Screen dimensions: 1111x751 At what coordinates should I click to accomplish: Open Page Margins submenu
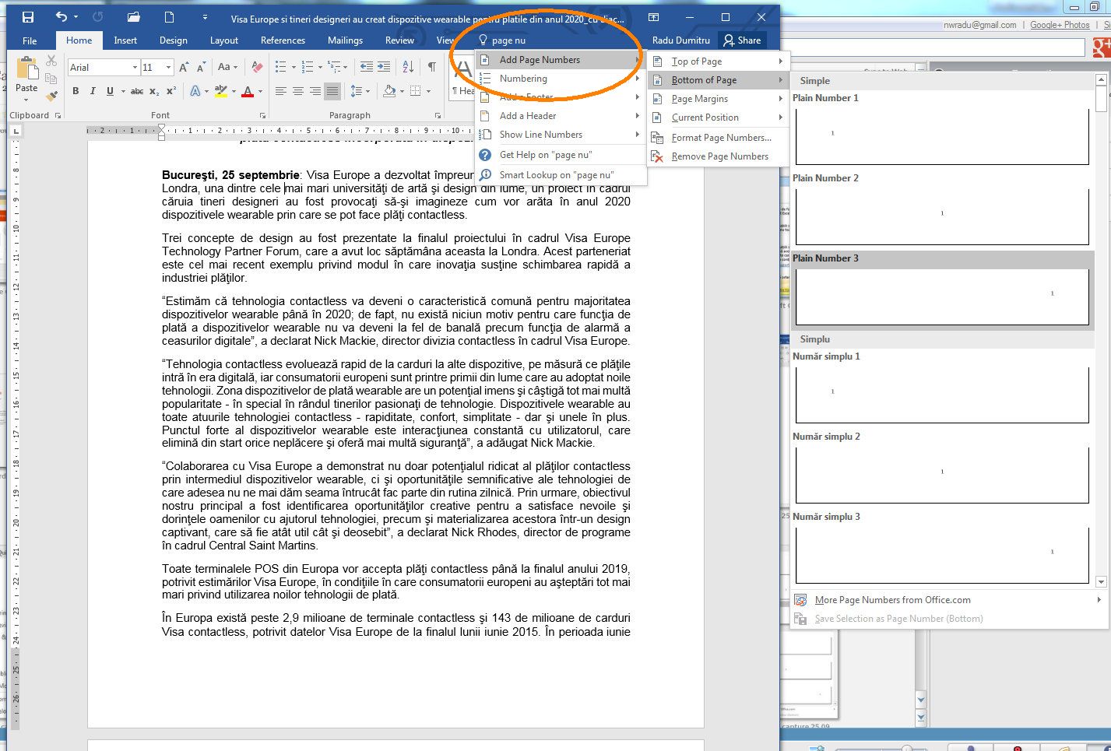coord(719,99)
